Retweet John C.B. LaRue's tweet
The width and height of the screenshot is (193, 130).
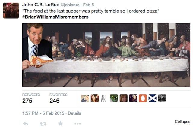point(43,123)
